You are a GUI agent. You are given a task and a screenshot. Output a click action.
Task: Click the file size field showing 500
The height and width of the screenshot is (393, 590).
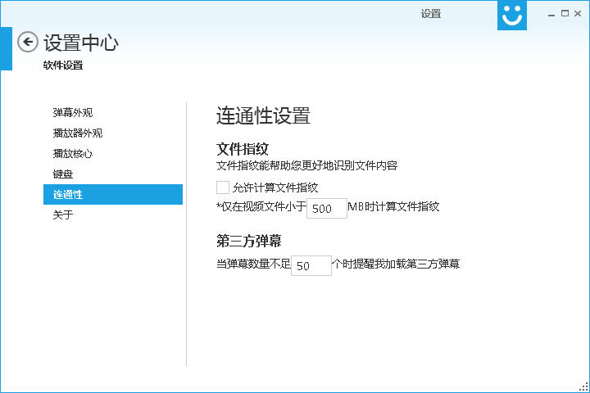click(x=326, y=209)
